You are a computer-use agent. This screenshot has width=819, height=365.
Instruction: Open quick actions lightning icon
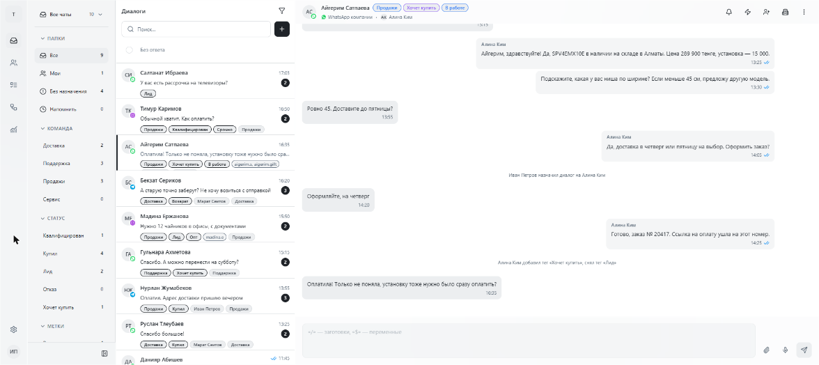pyautogui.click(x=747, y=12)
